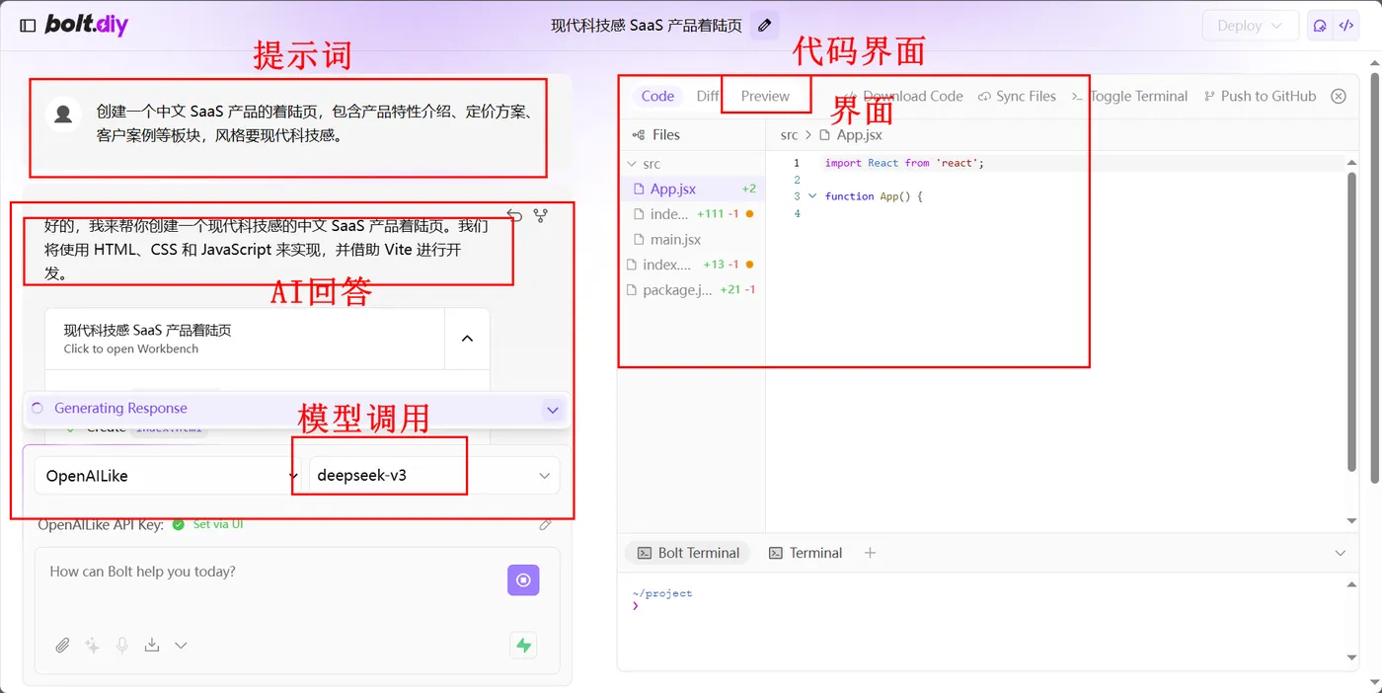Click the user avatar in prompt message
Screen dimensions: 1382x693
coord(63,115)
